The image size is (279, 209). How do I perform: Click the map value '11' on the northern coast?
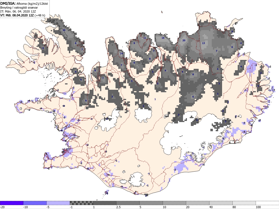145,38
